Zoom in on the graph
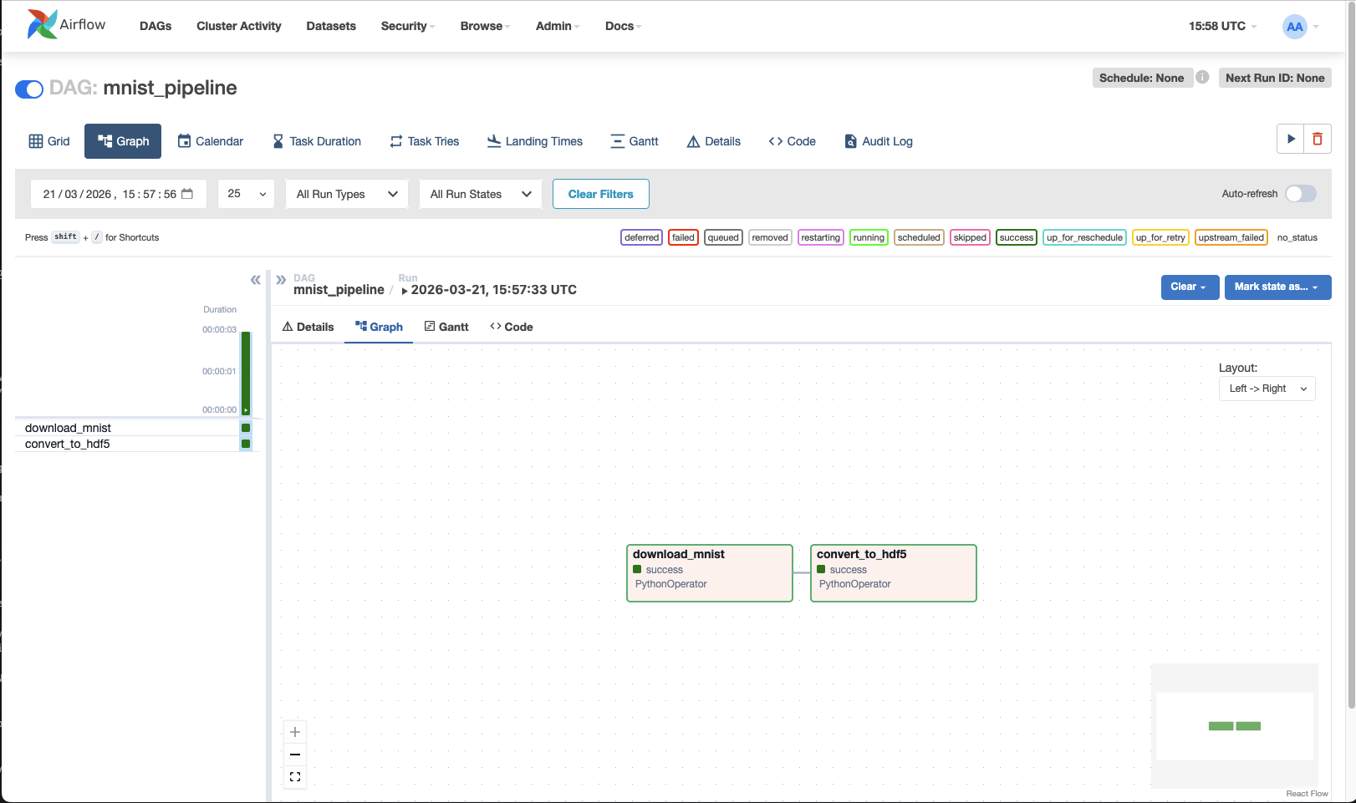The height and width of the screenshot is (803, 1356). click(295, 732)
